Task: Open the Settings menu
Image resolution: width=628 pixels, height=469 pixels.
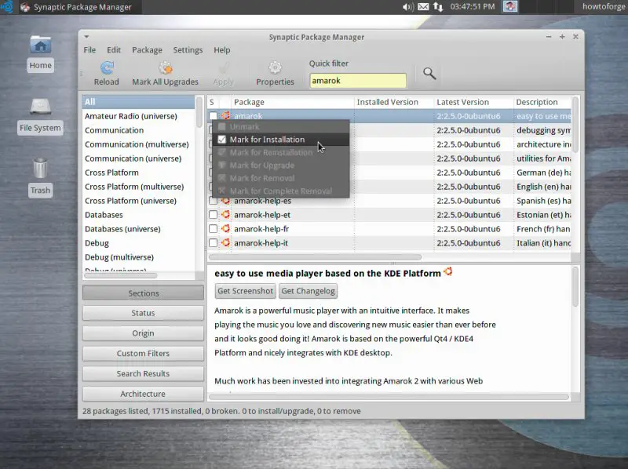Action: 188,50
